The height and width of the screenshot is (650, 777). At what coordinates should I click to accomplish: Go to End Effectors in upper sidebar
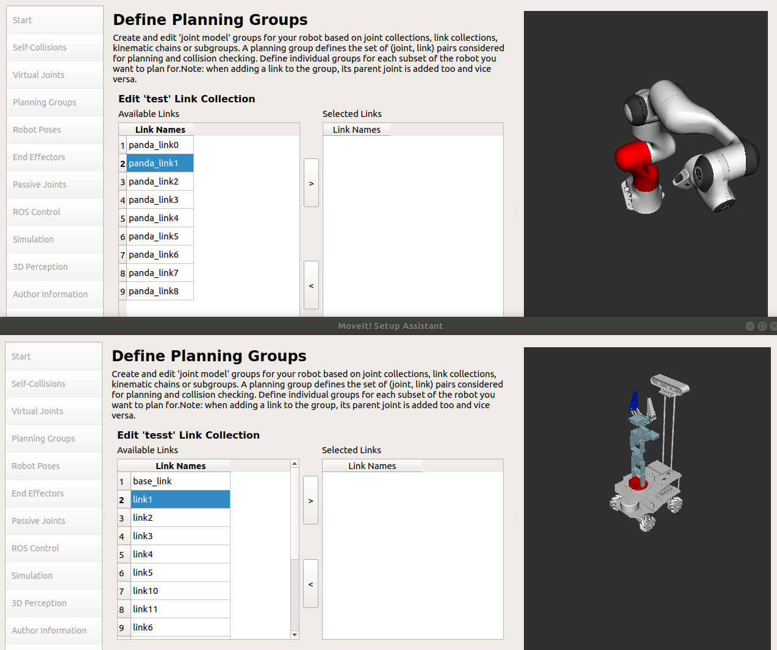point(55,157)
